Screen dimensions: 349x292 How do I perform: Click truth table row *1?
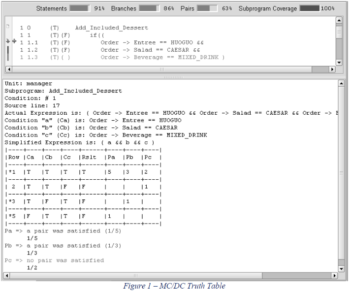tap(83, 172)
